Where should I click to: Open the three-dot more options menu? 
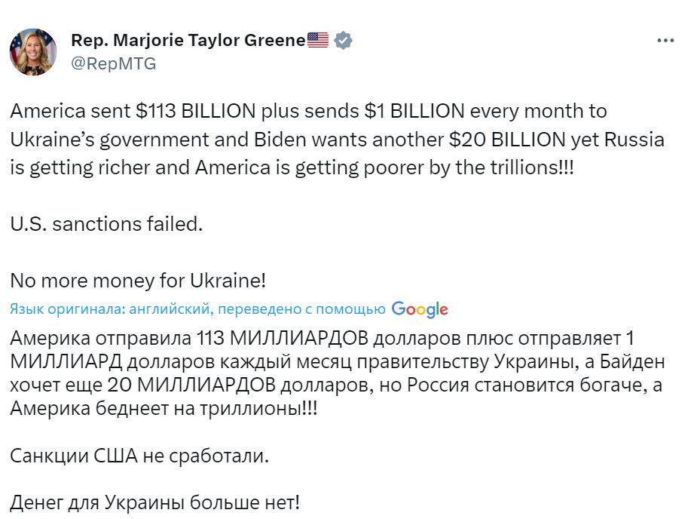point(665,40)
